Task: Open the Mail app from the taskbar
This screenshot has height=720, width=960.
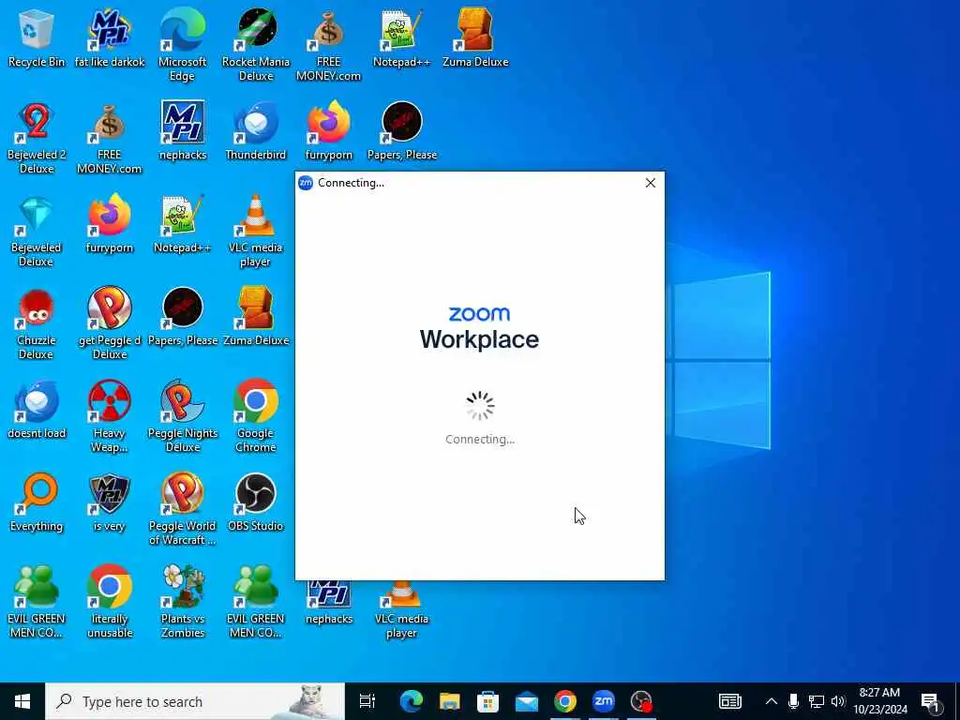Action: pyautogui.click(x=527, y=701)
